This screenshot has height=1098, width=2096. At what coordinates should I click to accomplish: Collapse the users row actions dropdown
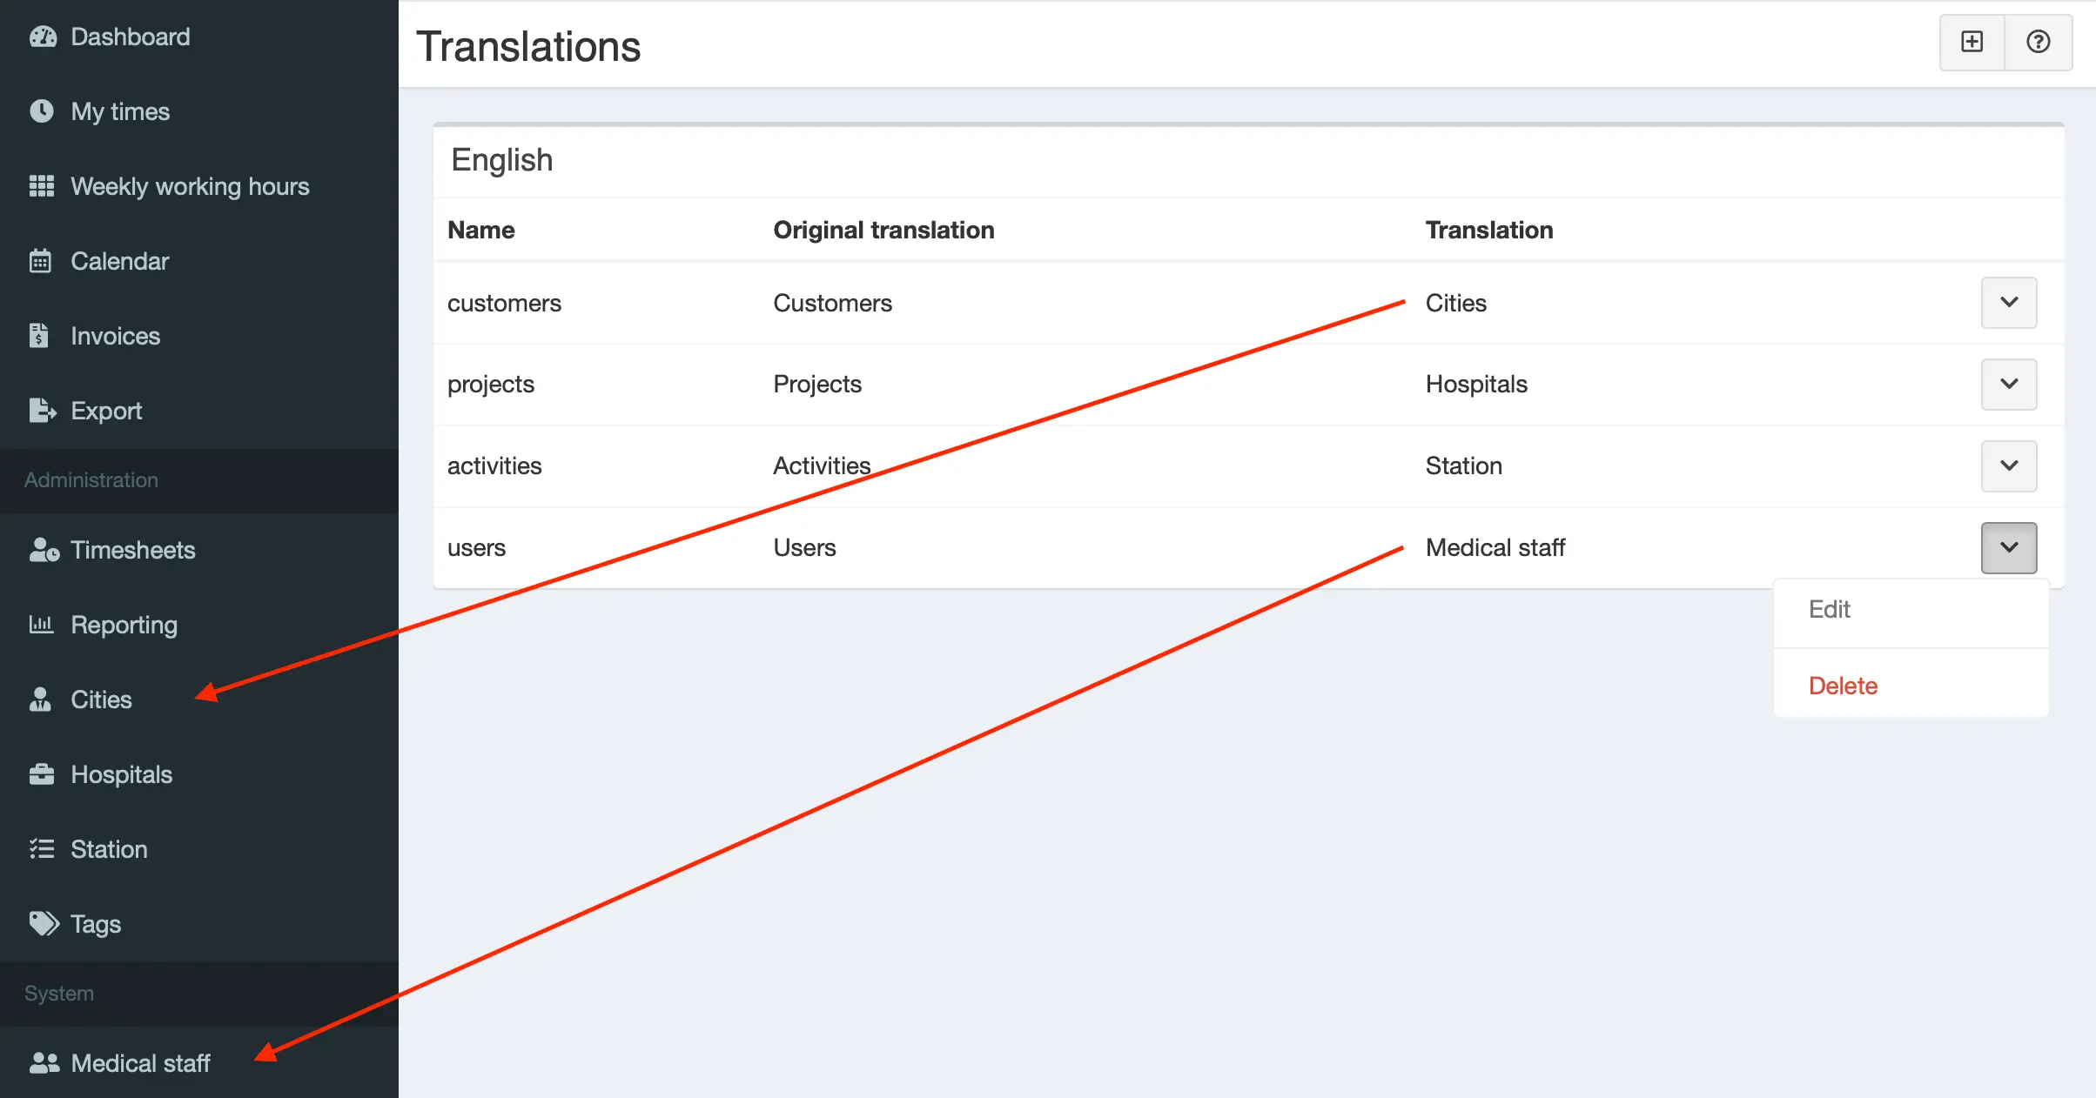(x=2009, y=547)
